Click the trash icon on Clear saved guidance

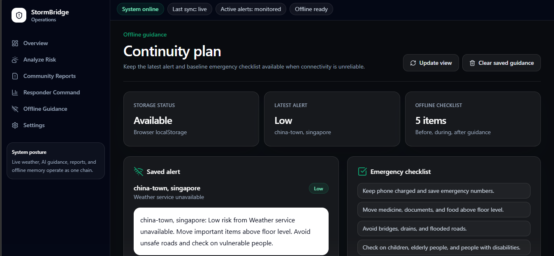(x=472, y=63)
